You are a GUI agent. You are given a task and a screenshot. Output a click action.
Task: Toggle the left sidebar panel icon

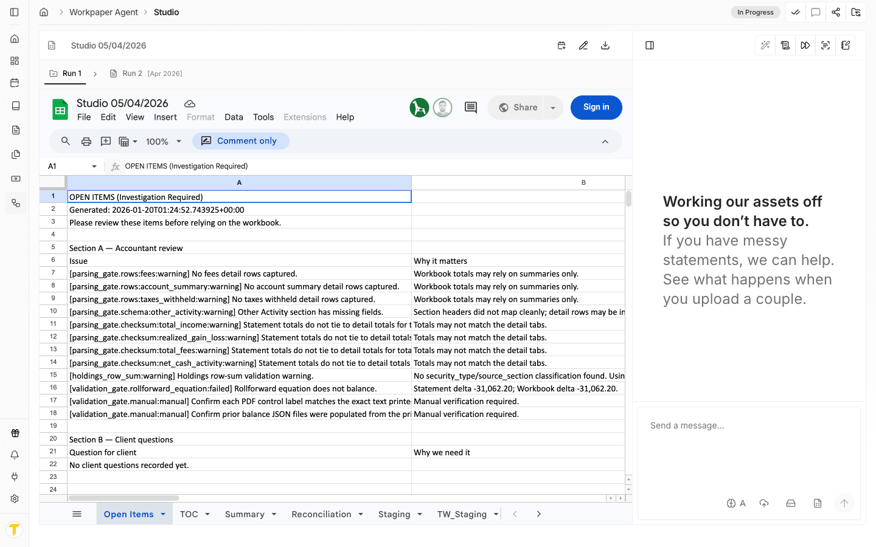point(15,12)
